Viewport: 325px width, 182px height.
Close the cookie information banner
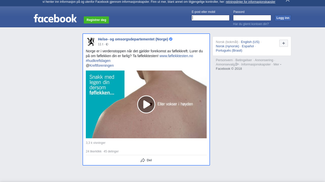tap(287, 1)
